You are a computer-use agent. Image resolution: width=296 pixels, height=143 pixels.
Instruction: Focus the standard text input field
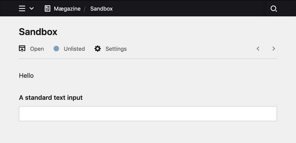[148, 114]
